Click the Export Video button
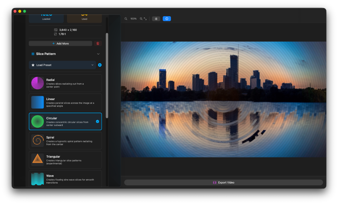338x204 pixels. coord(223,182)
